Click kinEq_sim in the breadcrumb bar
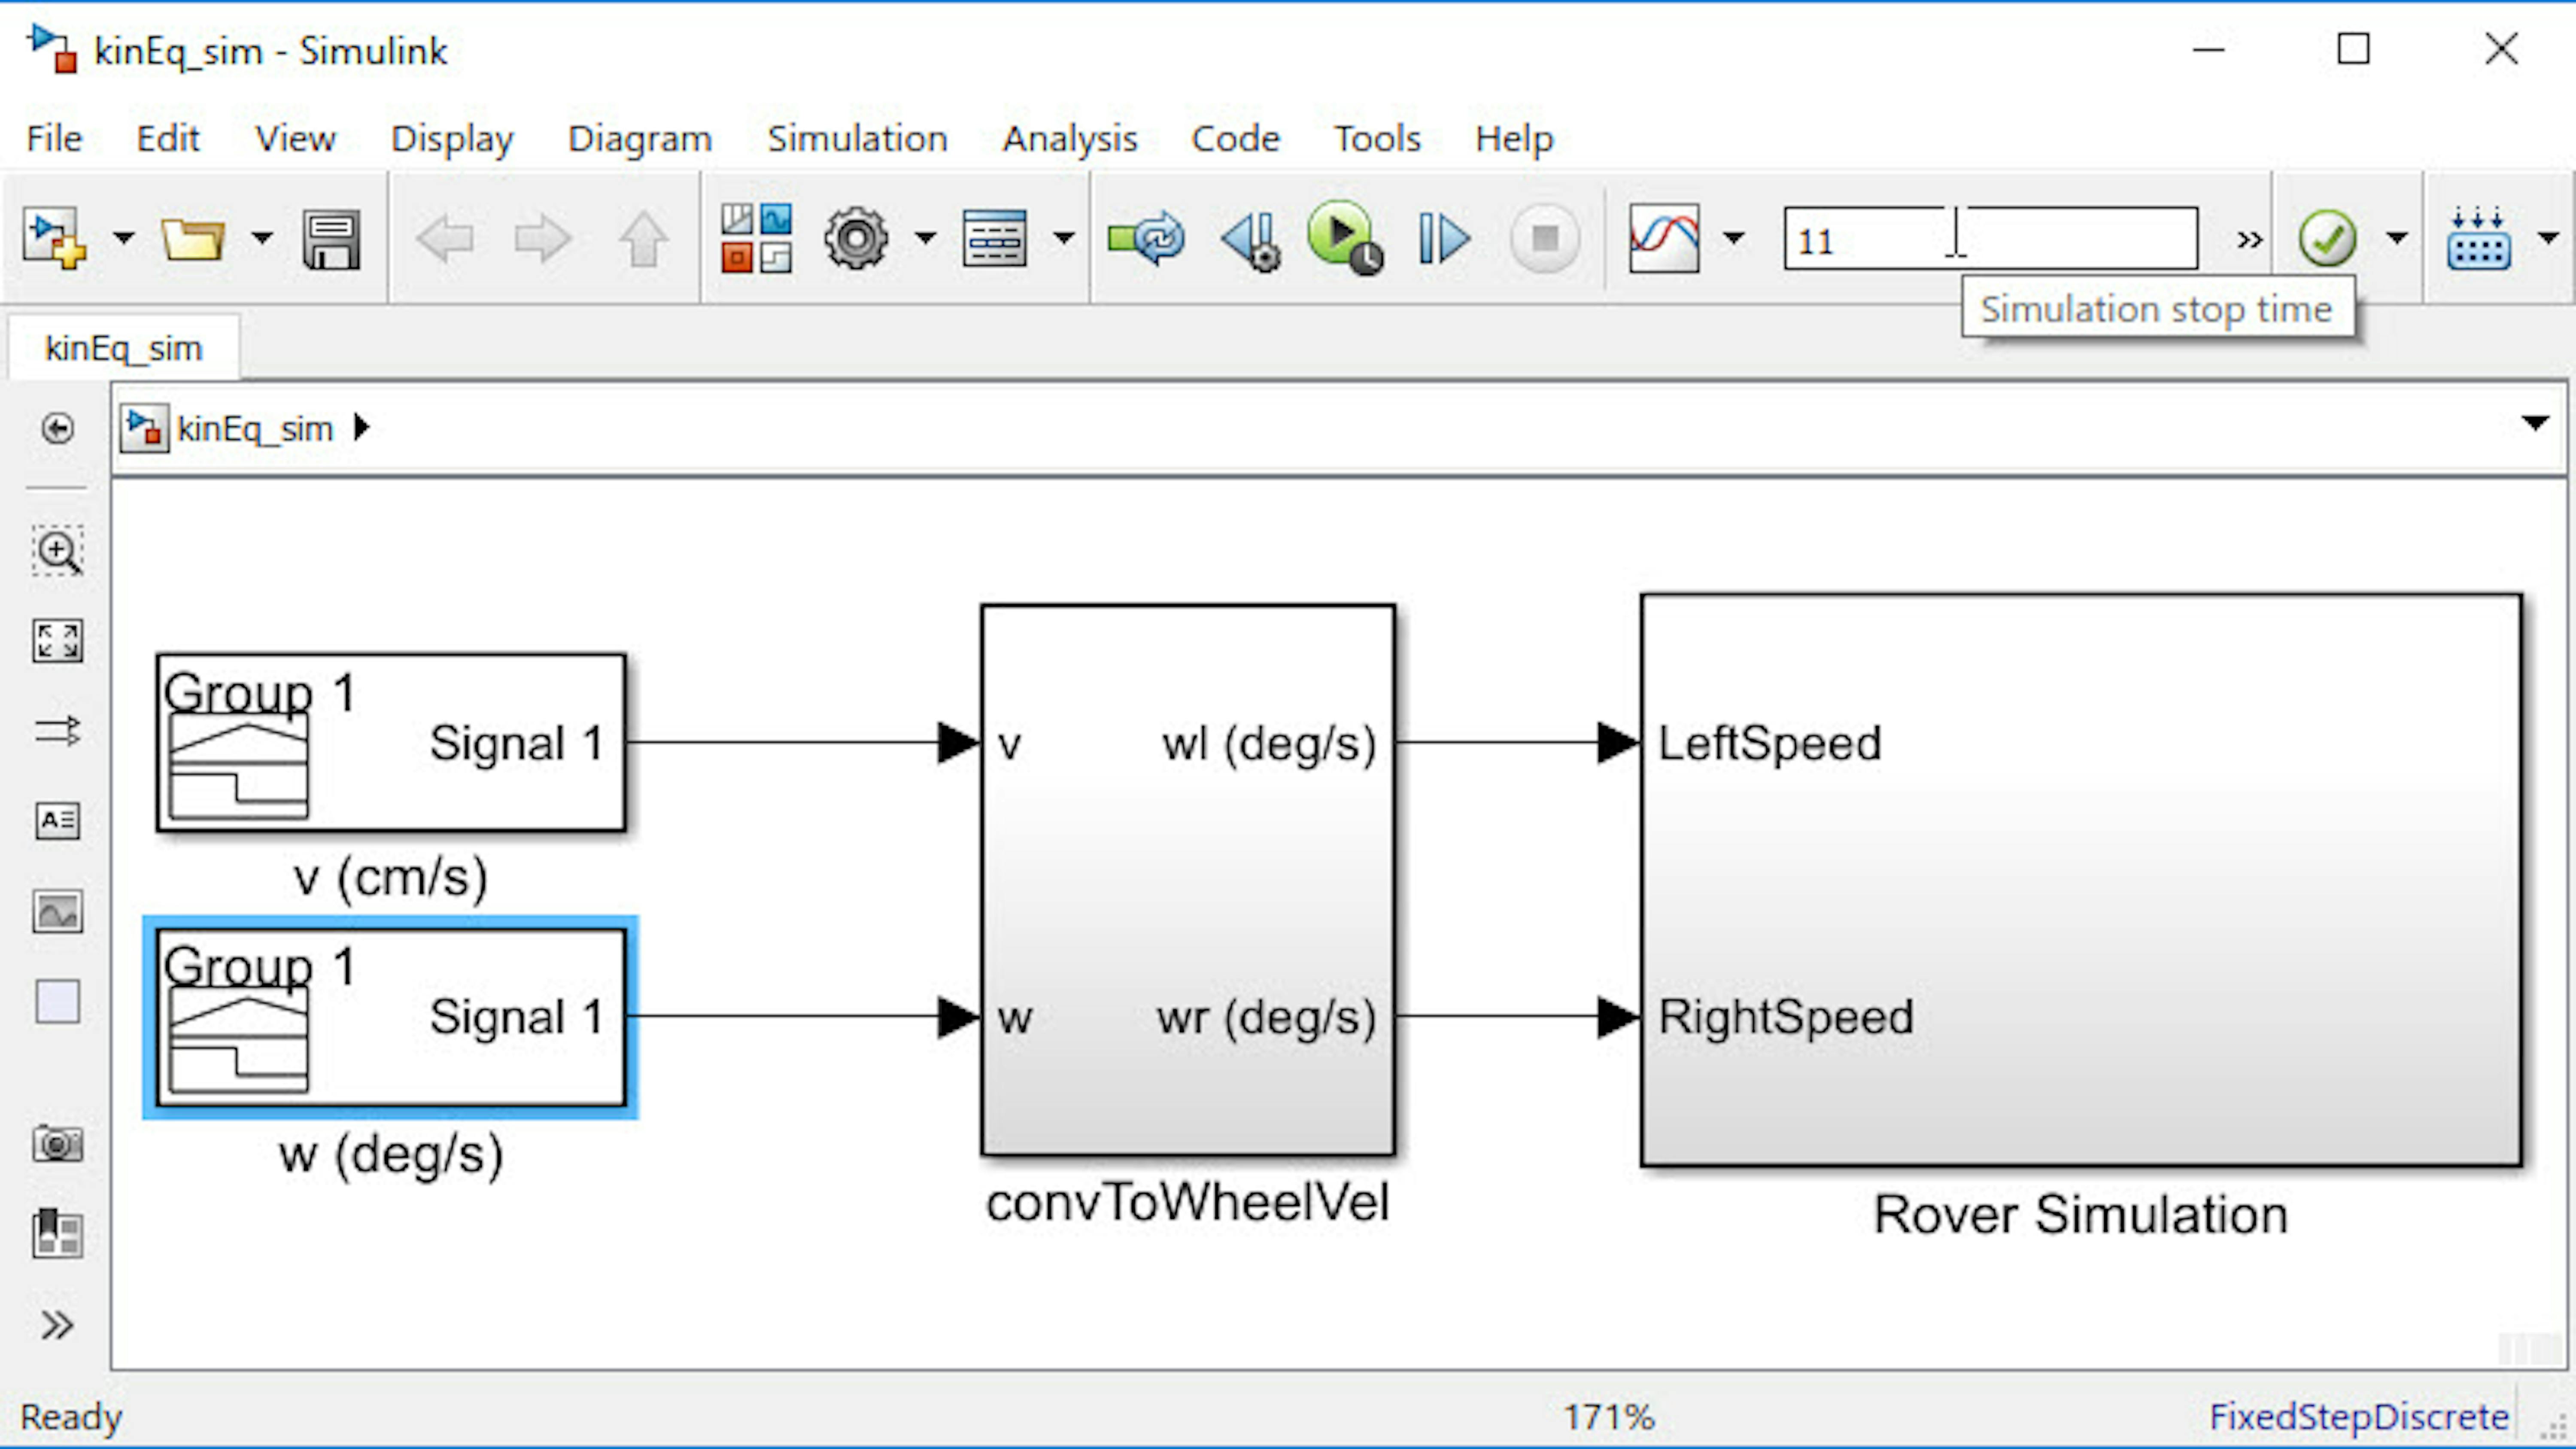This screenshot has height=1449, width=2576. (255, 429)
